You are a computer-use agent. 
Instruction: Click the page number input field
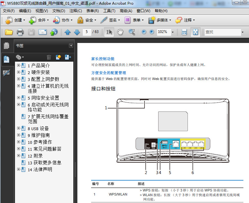[87, 32]
